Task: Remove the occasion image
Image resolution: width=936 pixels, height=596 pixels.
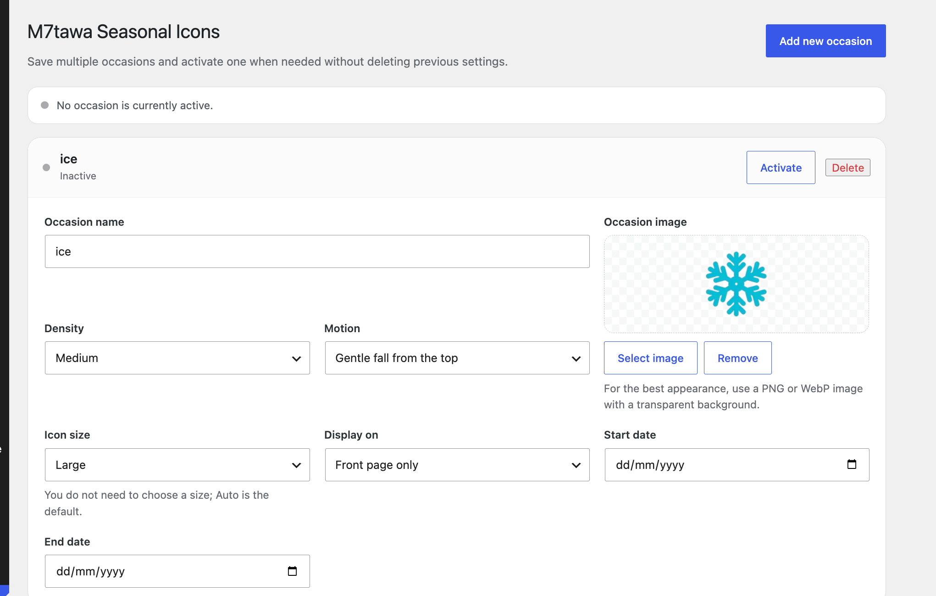Action: (x=737, y=358)
